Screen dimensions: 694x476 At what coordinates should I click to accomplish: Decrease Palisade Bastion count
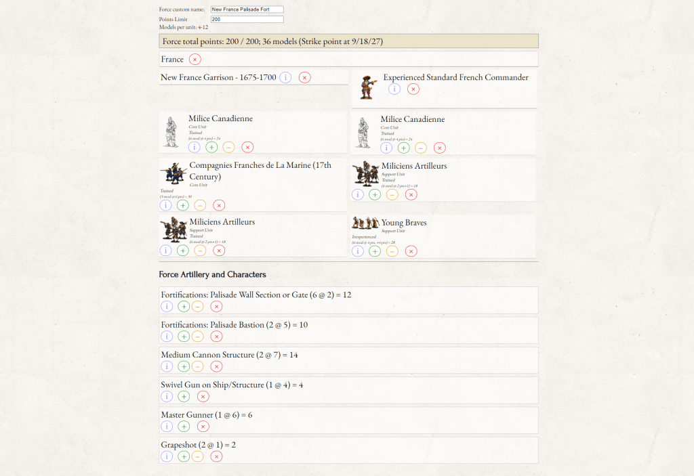pos(197,337)
